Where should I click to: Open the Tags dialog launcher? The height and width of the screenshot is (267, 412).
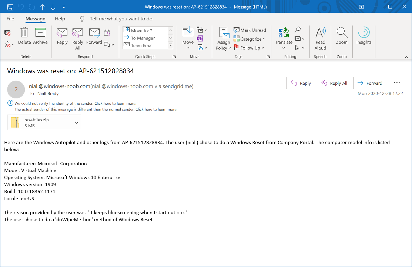[268, 57]
